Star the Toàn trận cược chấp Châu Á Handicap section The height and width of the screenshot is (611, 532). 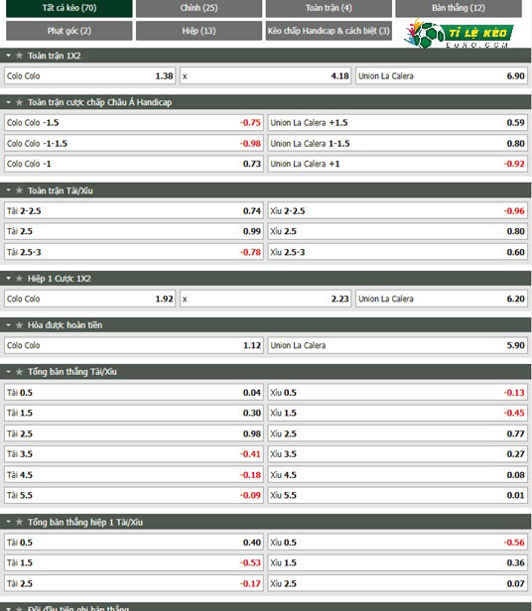pos(19,102)
